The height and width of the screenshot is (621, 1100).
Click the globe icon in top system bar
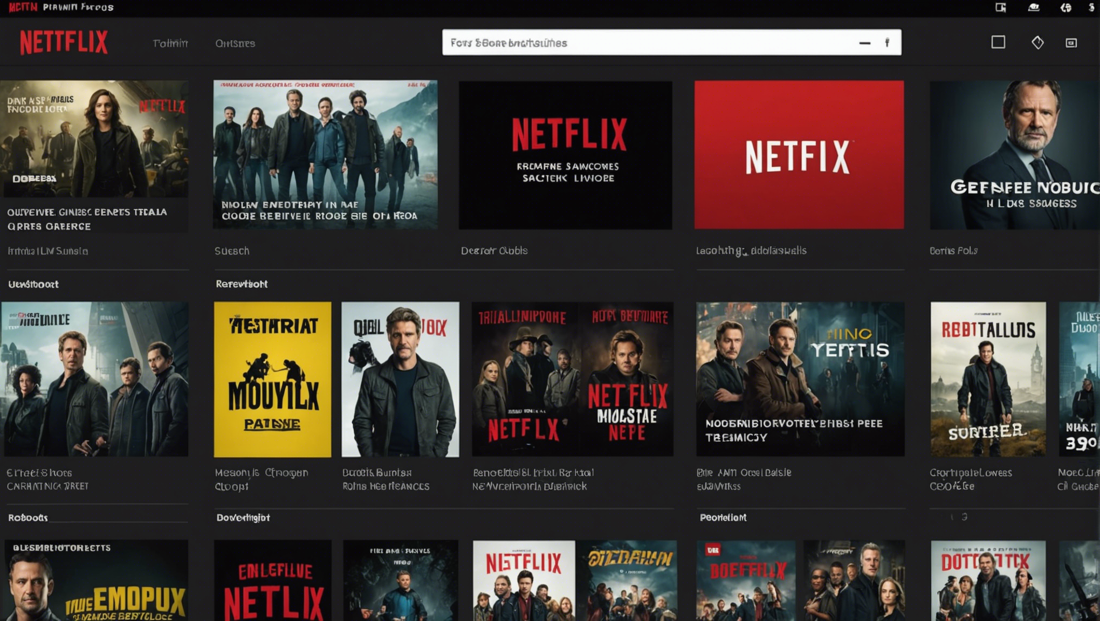coord(1066,7)
